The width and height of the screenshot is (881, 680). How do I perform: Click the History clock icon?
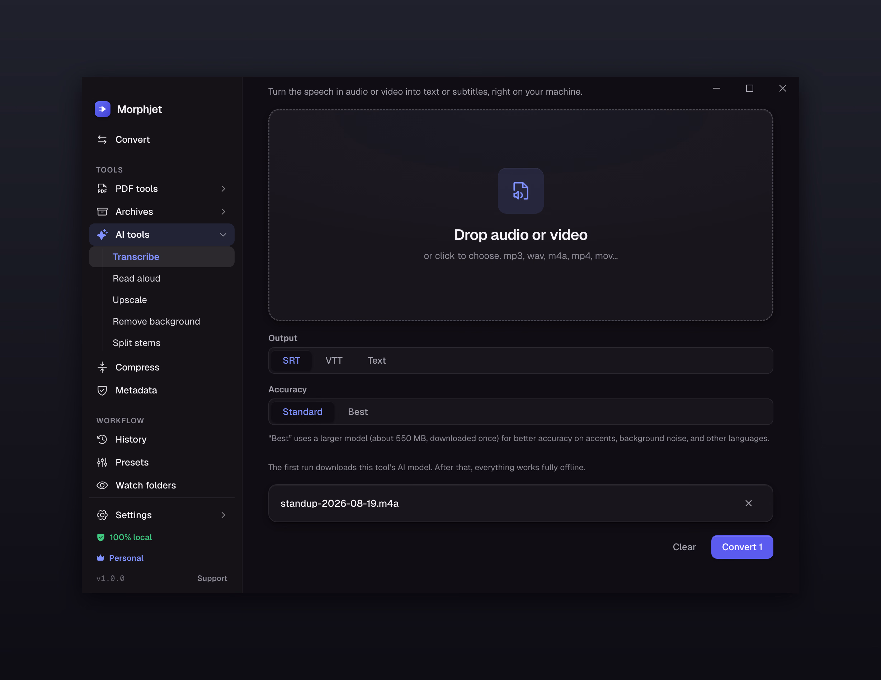[102, 439]
